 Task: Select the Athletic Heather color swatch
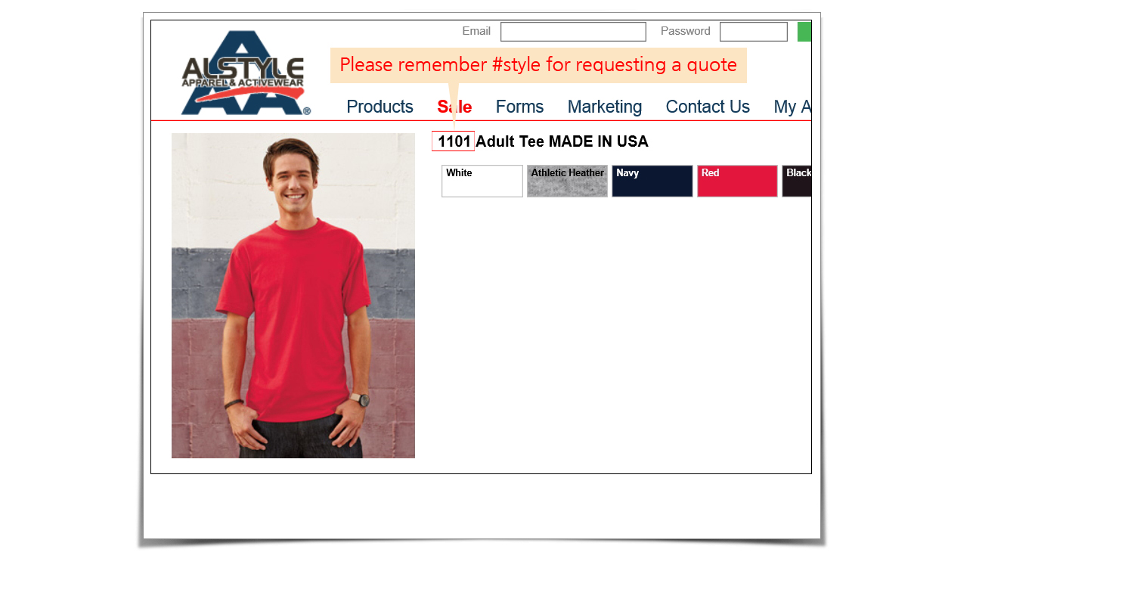coord(567,181)
